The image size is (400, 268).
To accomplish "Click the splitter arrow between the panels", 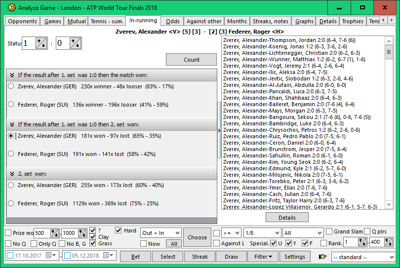I will (219, 130).
